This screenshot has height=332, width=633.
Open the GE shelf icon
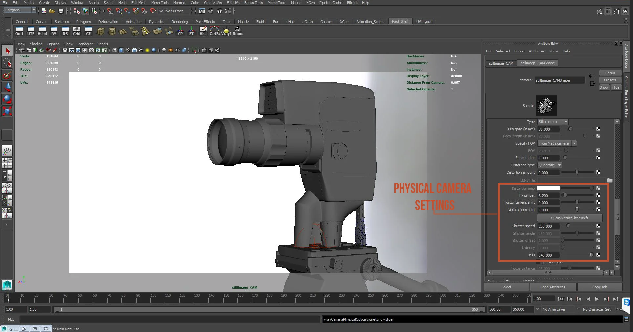pyautogui.click(x=88, y=31)
